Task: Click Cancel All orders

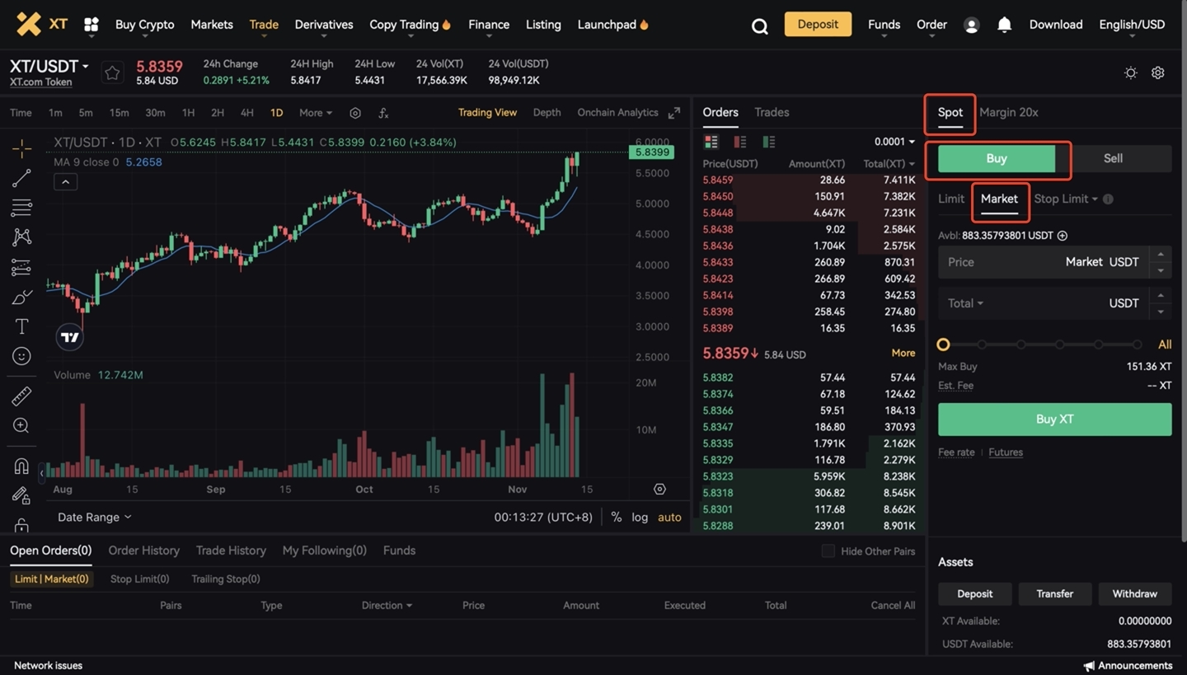Action: (893, 605)
